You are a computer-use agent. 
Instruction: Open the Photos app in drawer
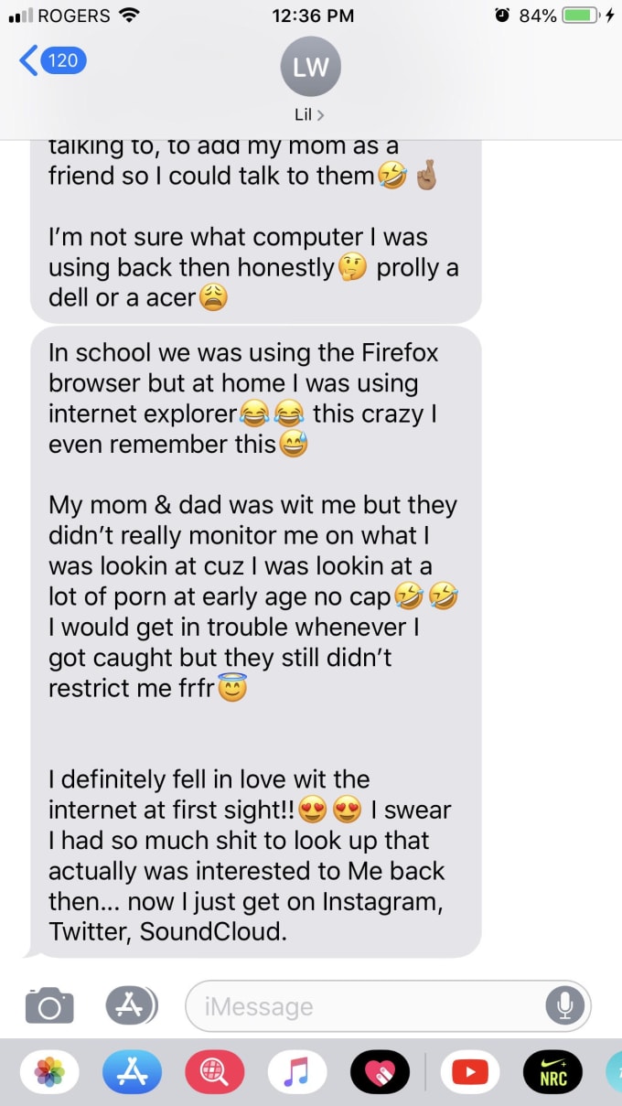[x=49, y=1072]
